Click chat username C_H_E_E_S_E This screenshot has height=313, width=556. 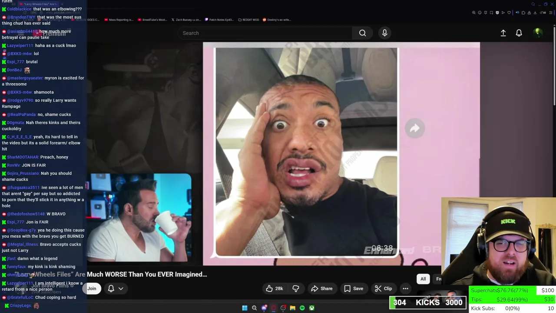pyautogui.click(x=20, y=137)
